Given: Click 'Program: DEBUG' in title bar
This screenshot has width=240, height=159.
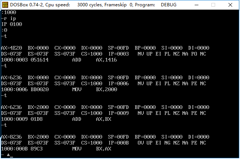Looking at the screenshot, I should click(x=156, y=5).
